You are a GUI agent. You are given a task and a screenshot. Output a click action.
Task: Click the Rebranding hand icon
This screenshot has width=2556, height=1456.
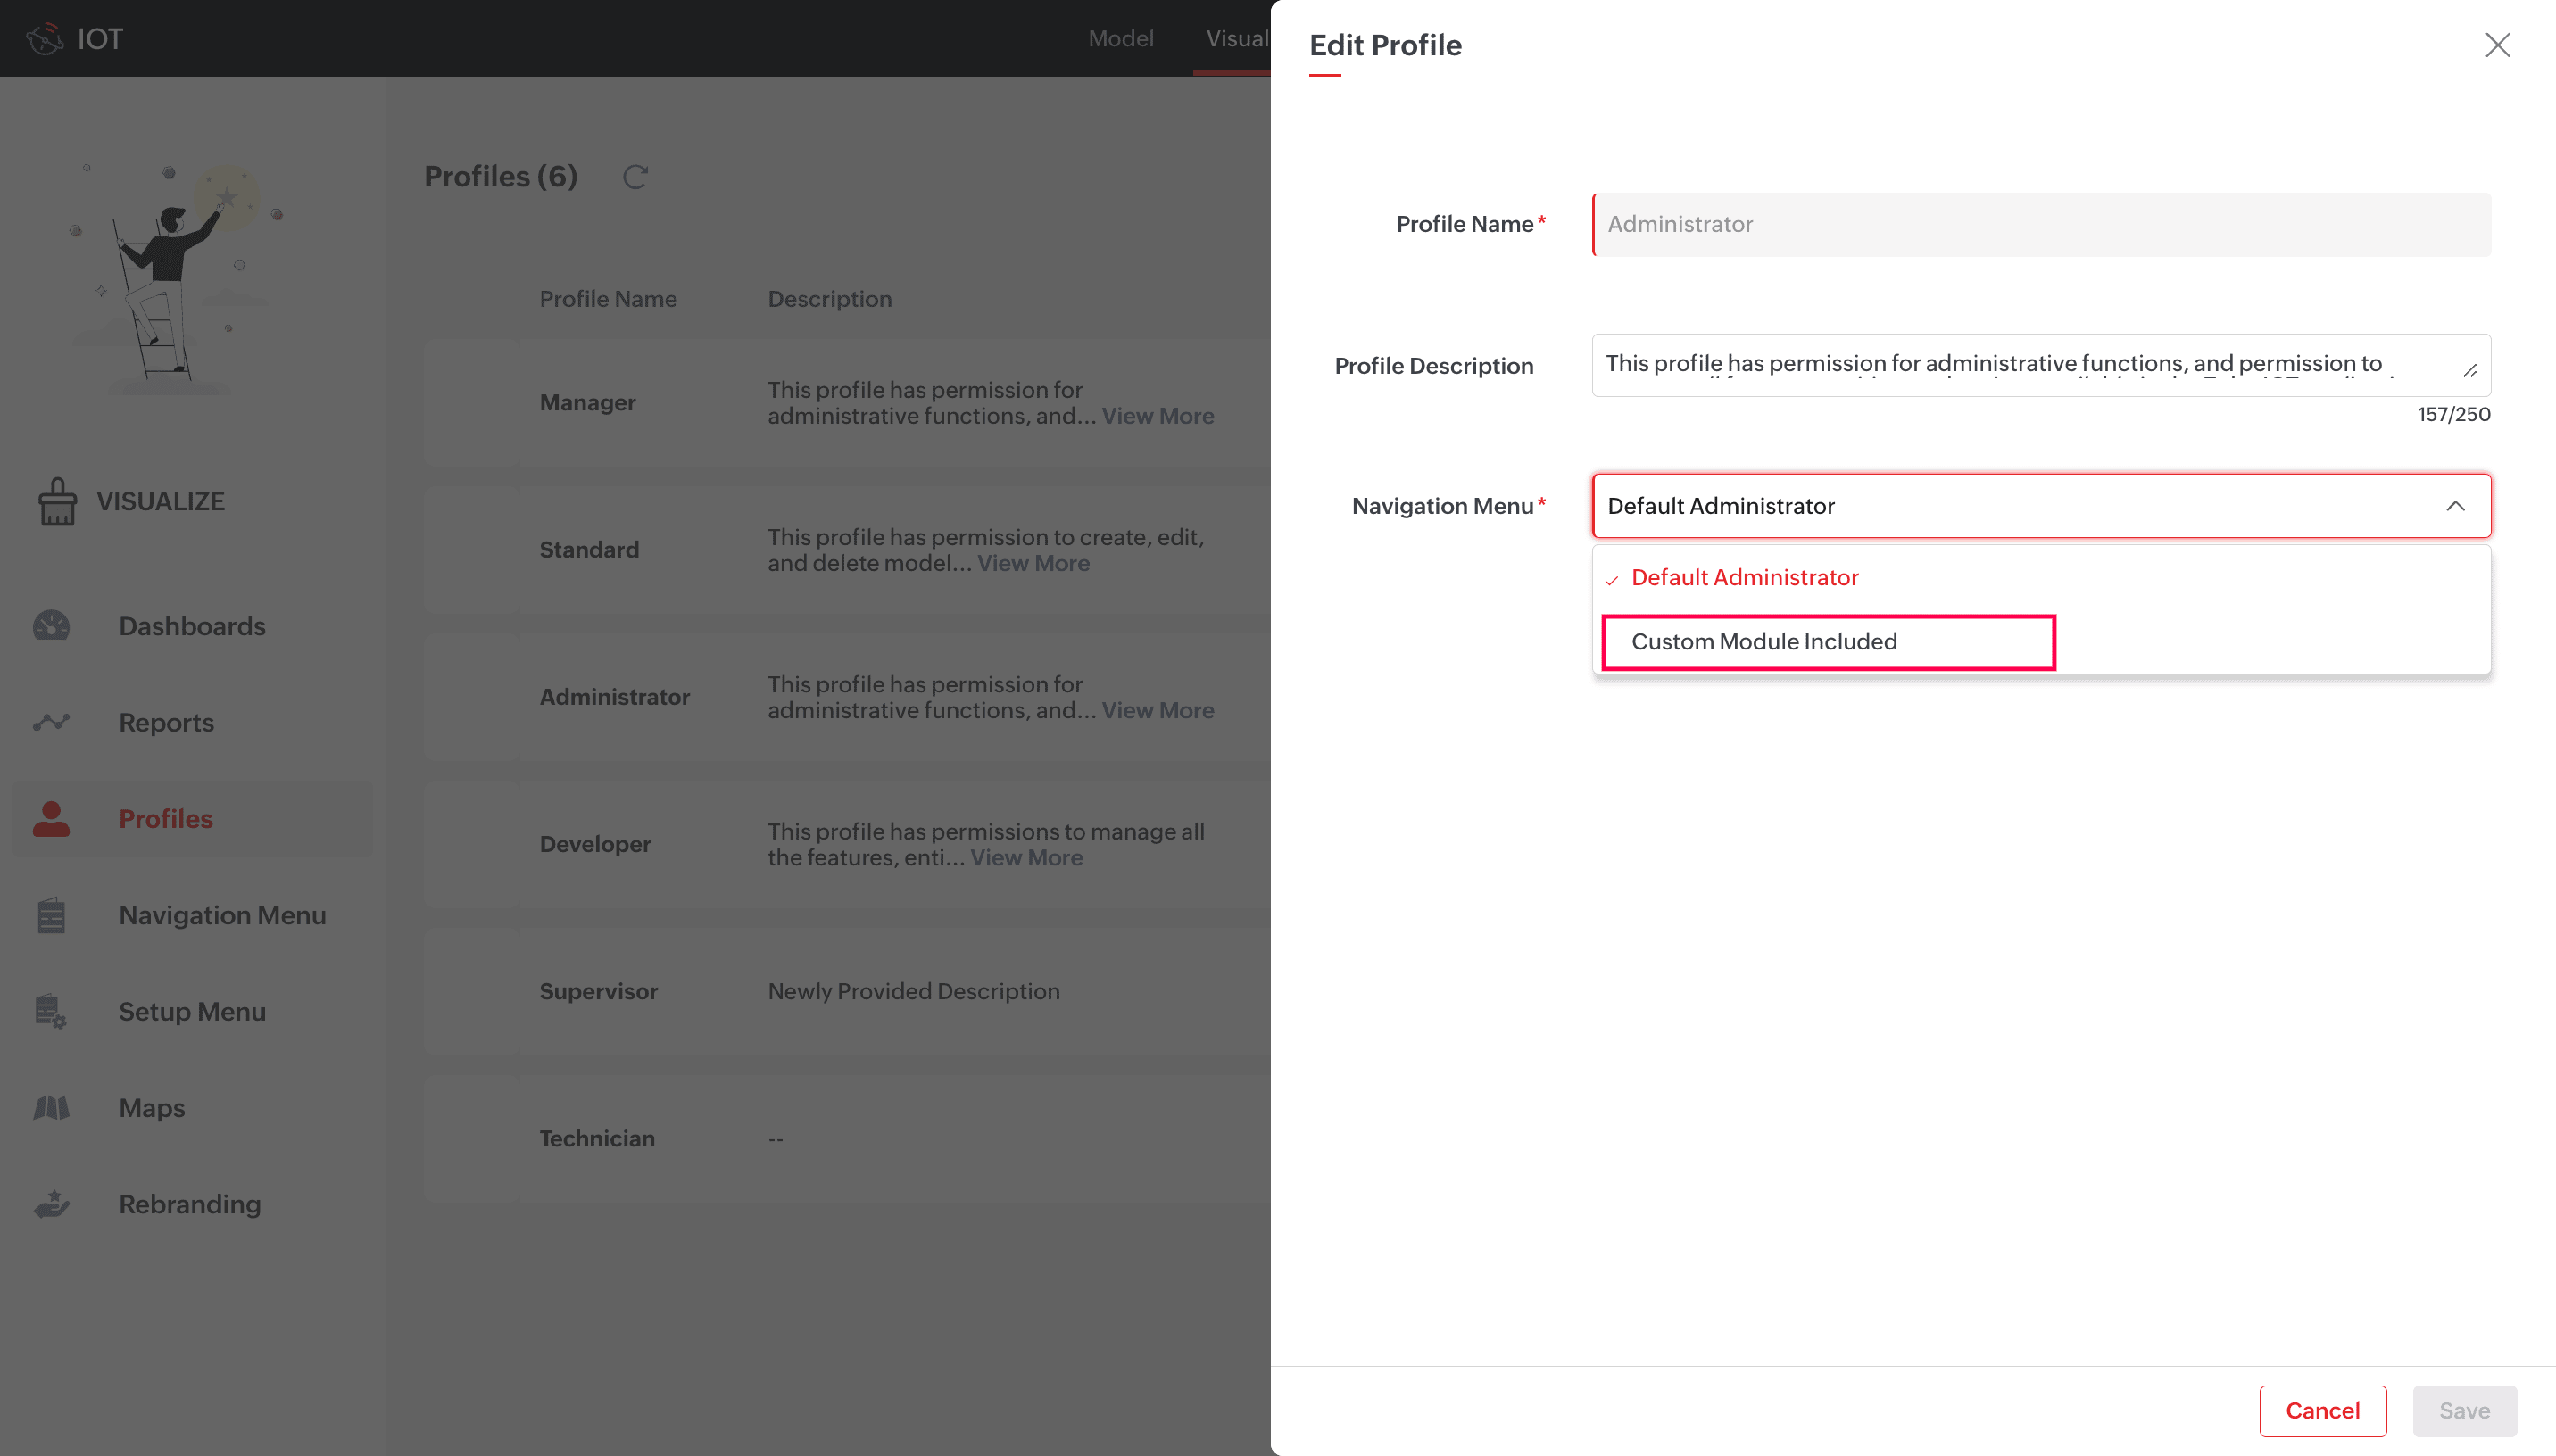coord(51,1204)
